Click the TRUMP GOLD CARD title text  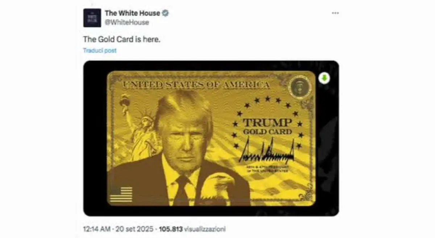(267, 127)
